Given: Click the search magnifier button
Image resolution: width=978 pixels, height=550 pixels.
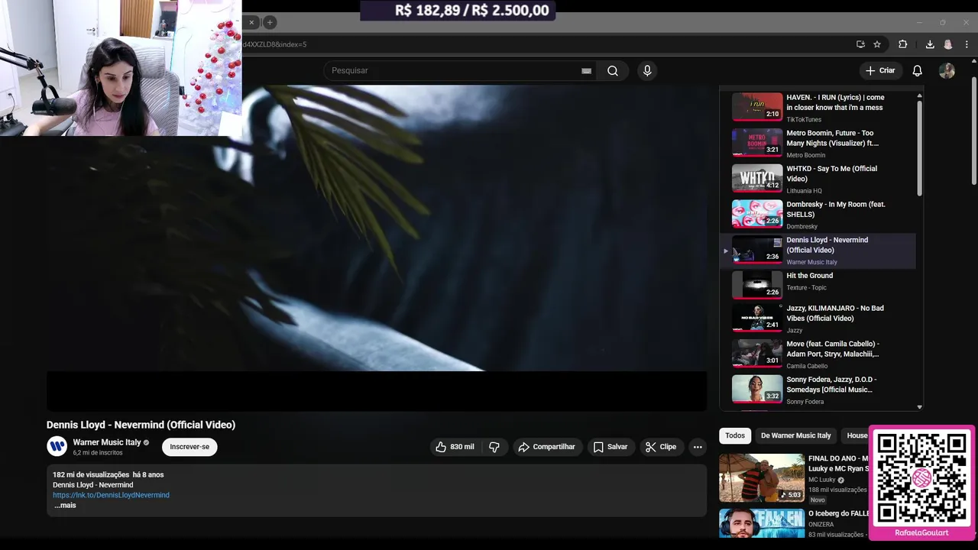Looking at the screenshot, I should click(613, 70).
